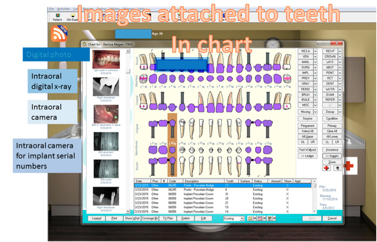
Task: Toggle Show mark for Pontic tooth 13 row
Action: pyautogui.click(x=287, y=186)
